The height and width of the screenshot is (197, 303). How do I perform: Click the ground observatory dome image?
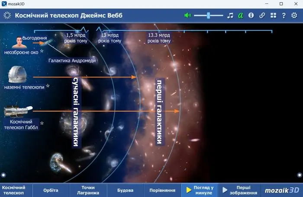click(x=17, y=74)
